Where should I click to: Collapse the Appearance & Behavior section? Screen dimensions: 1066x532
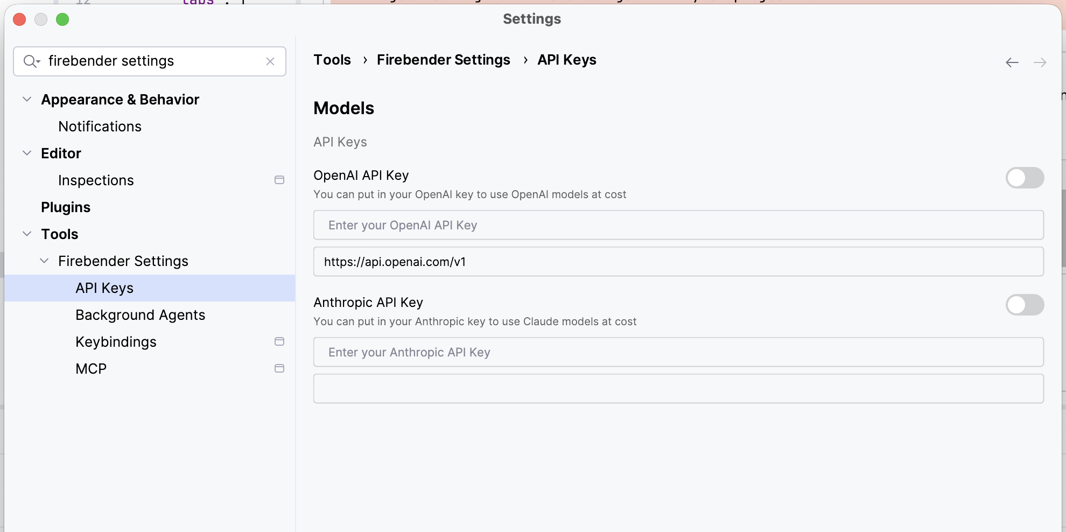click(x=26, y=99)
